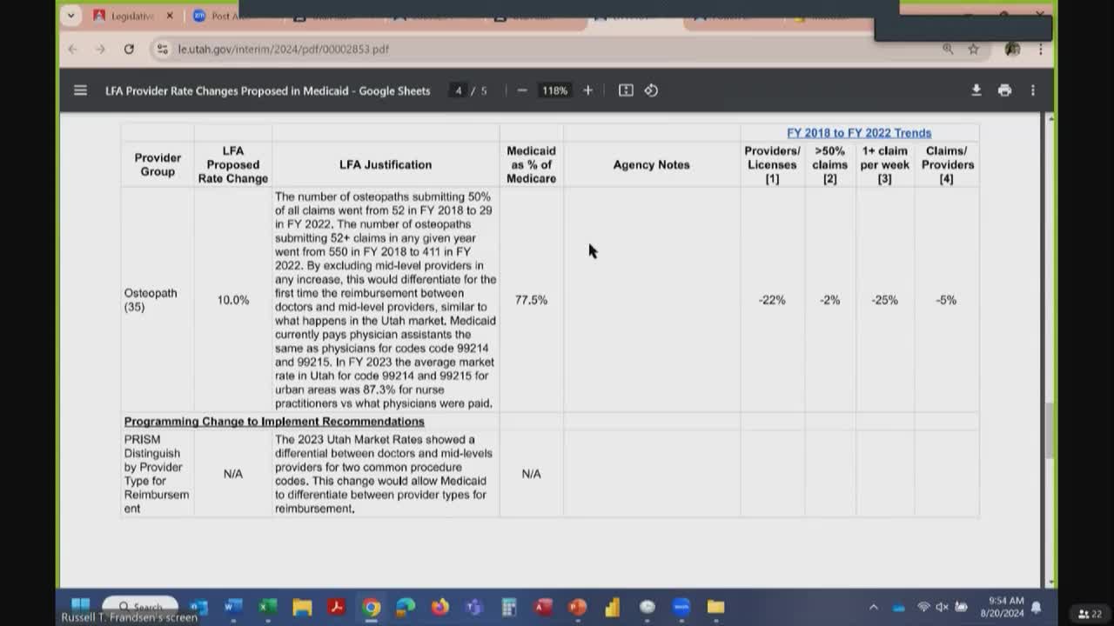Click the 'Agency Notes' column header
Viewport: 1114px width, 626px height.
[651, 164]
